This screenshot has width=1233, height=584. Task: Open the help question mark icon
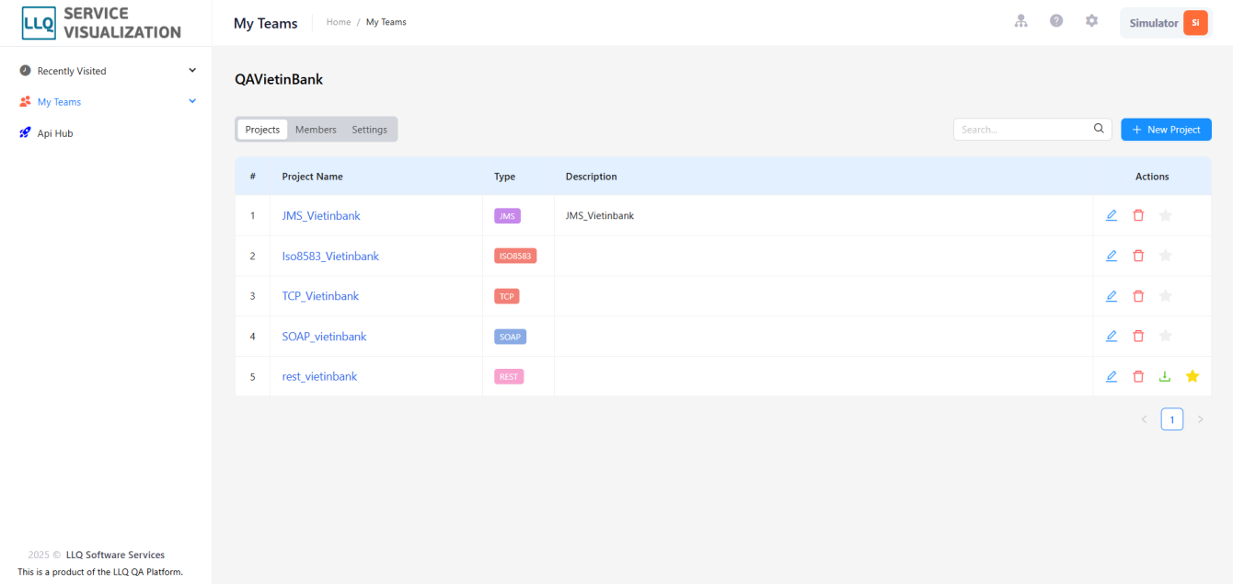[1056, 21]
